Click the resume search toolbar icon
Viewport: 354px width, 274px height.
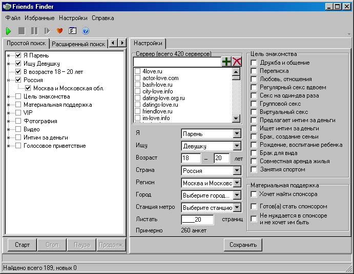click(x=47, y=31)
